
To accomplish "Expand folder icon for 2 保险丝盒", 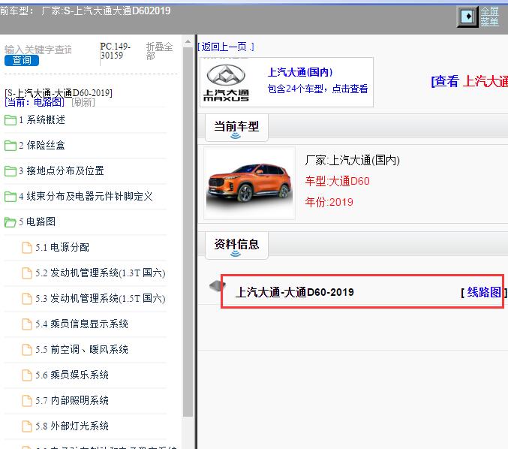I will click(11, 146).
